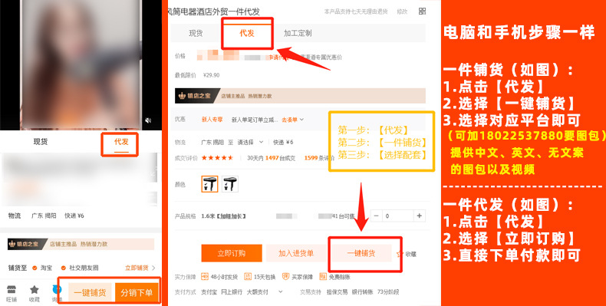Image resolution: width=606 pixels, height=306 pixels.
Task: Select the desktop 现货 tab
Action: click(x=196, y=33)
